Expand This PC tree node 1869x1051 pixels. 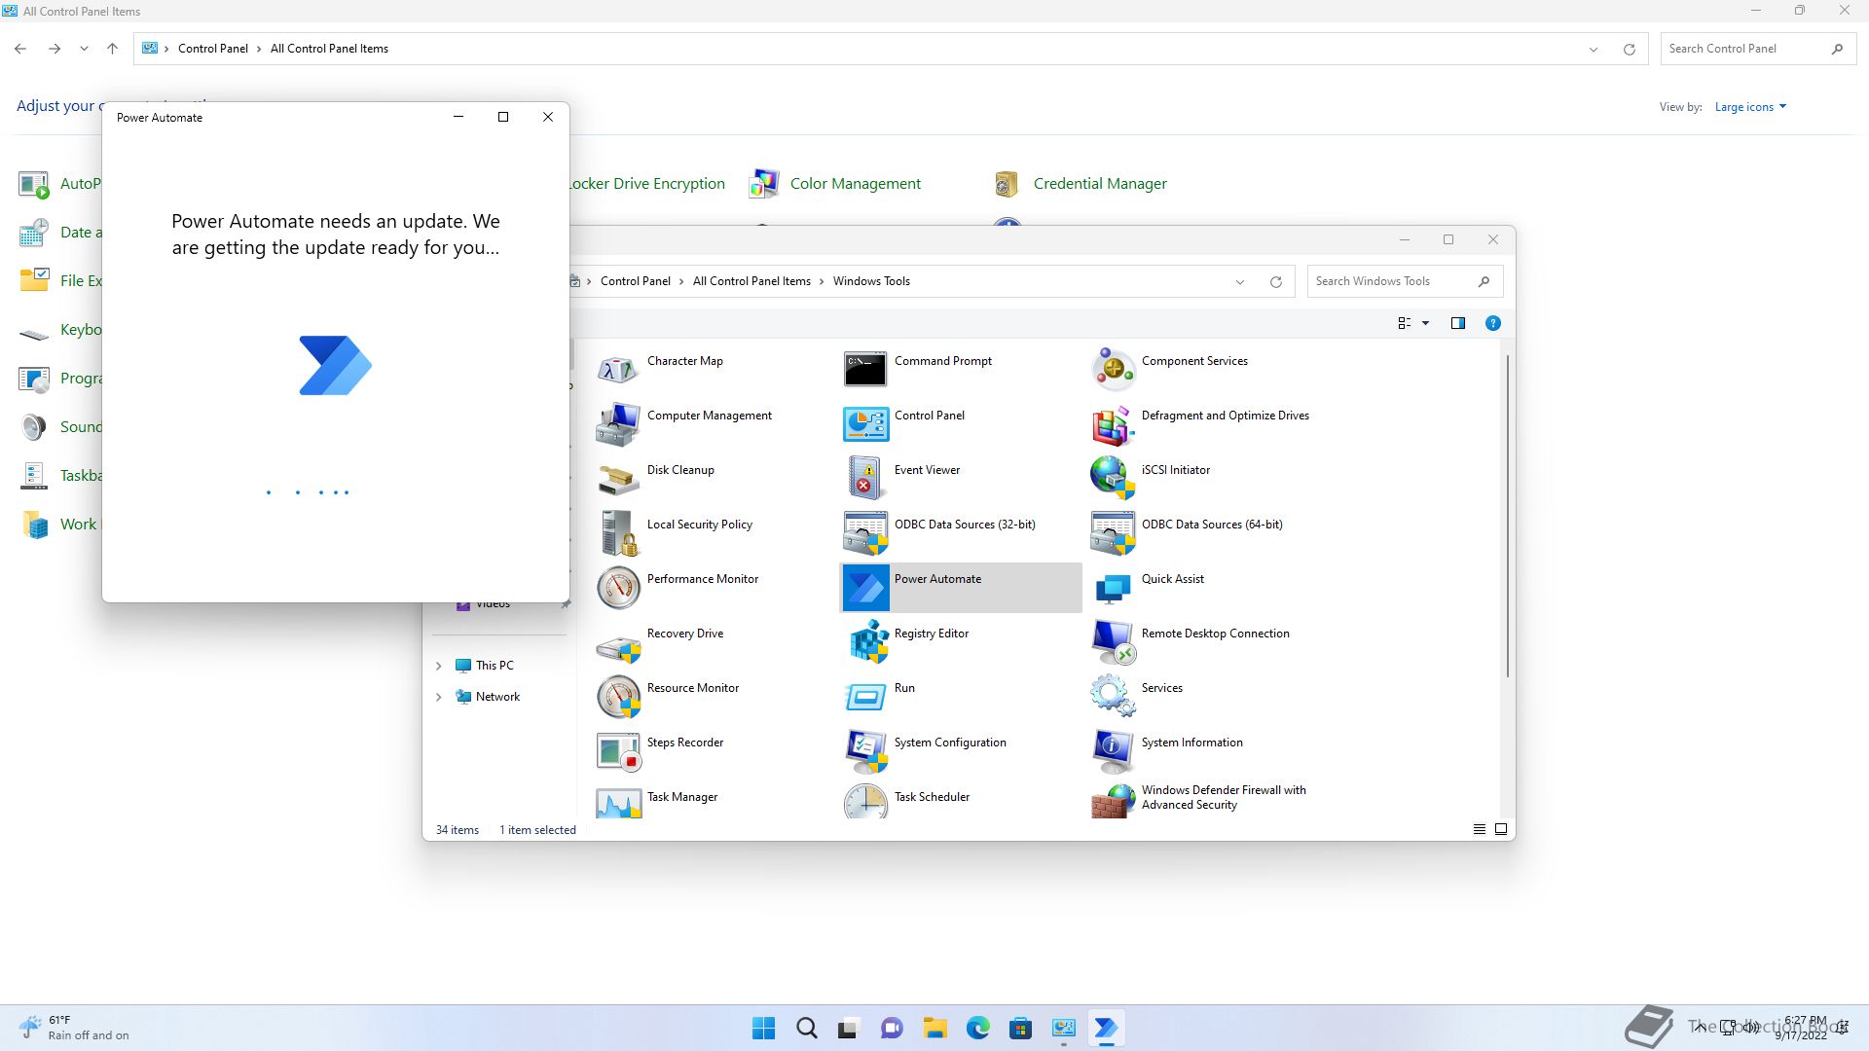point(438,666)
